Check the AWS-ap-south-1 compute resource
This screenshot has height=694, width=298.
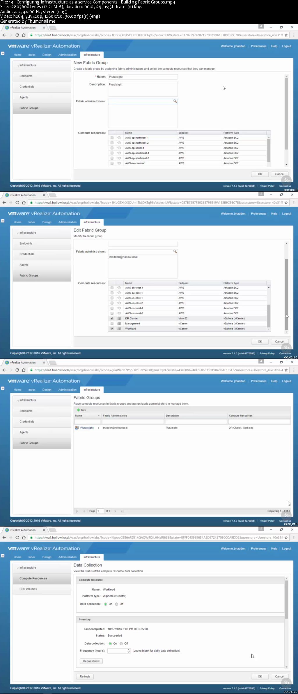pos(112,148)
